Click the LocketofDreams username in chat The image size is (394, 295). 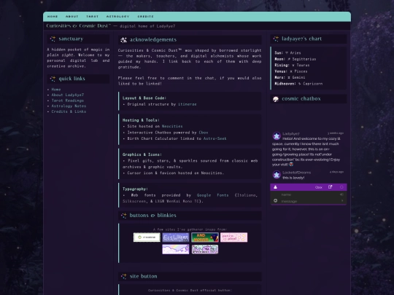[x=296, y=173]
